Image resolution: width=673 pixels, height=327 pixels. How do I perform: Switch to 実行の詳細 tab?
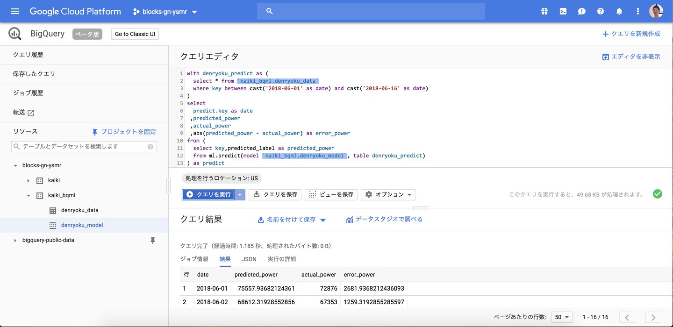point(282,259)
